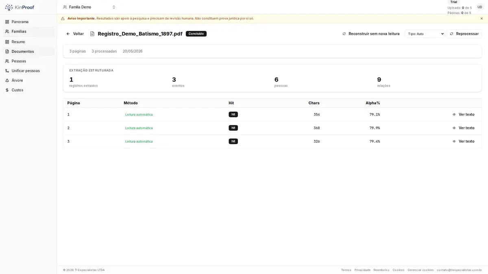Click Leitura automática tag in row 1

point(139,114)
